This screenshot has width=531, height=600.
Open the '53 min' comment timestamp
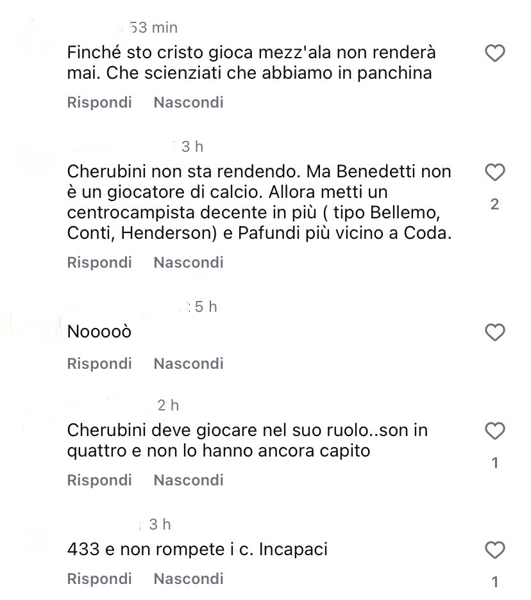coord(153,28)
